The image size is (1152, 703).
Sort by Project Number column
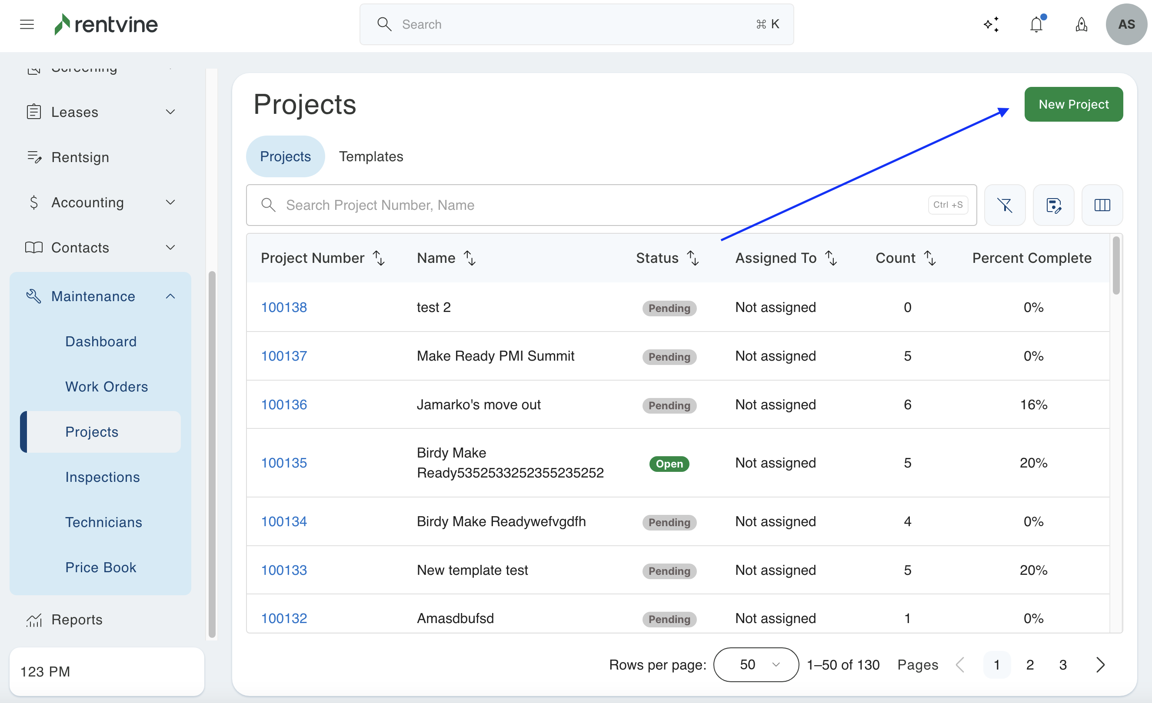[x=378, y=258]
